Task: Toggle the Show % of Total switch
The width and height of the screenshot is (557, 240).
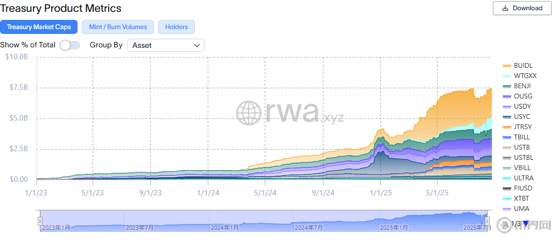Action: coord(70,45)
